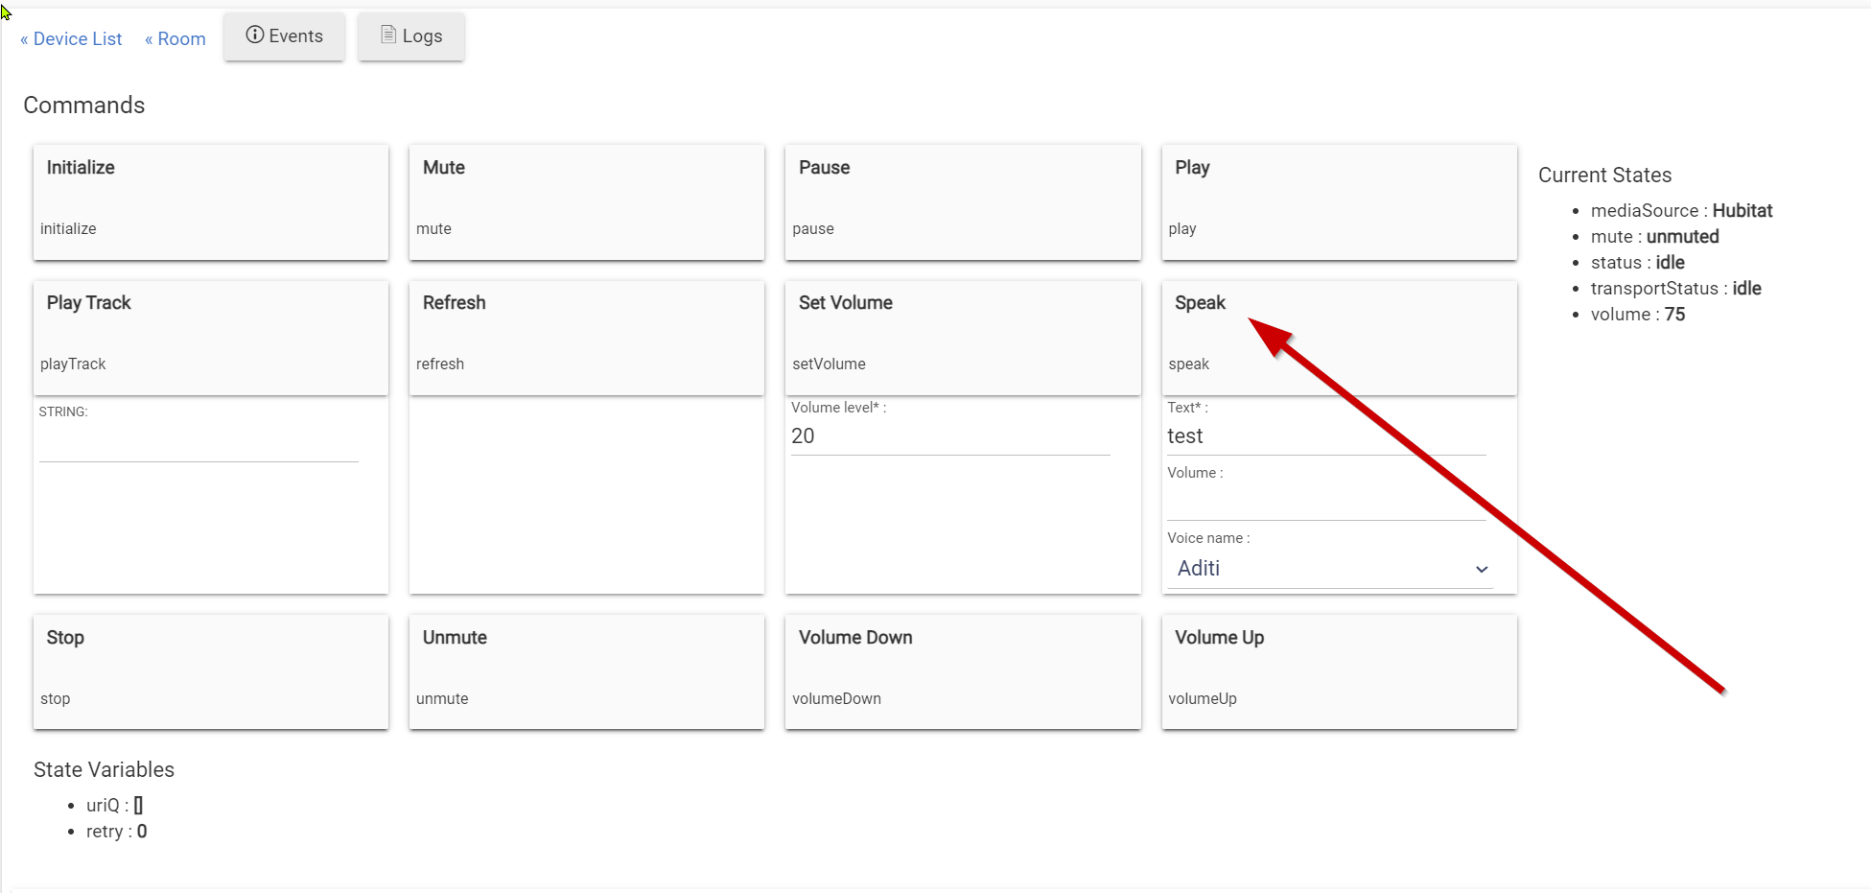The height and width of the screenshot is (893, 1871).
Task: Run the Refresh command
Action: 587,338
